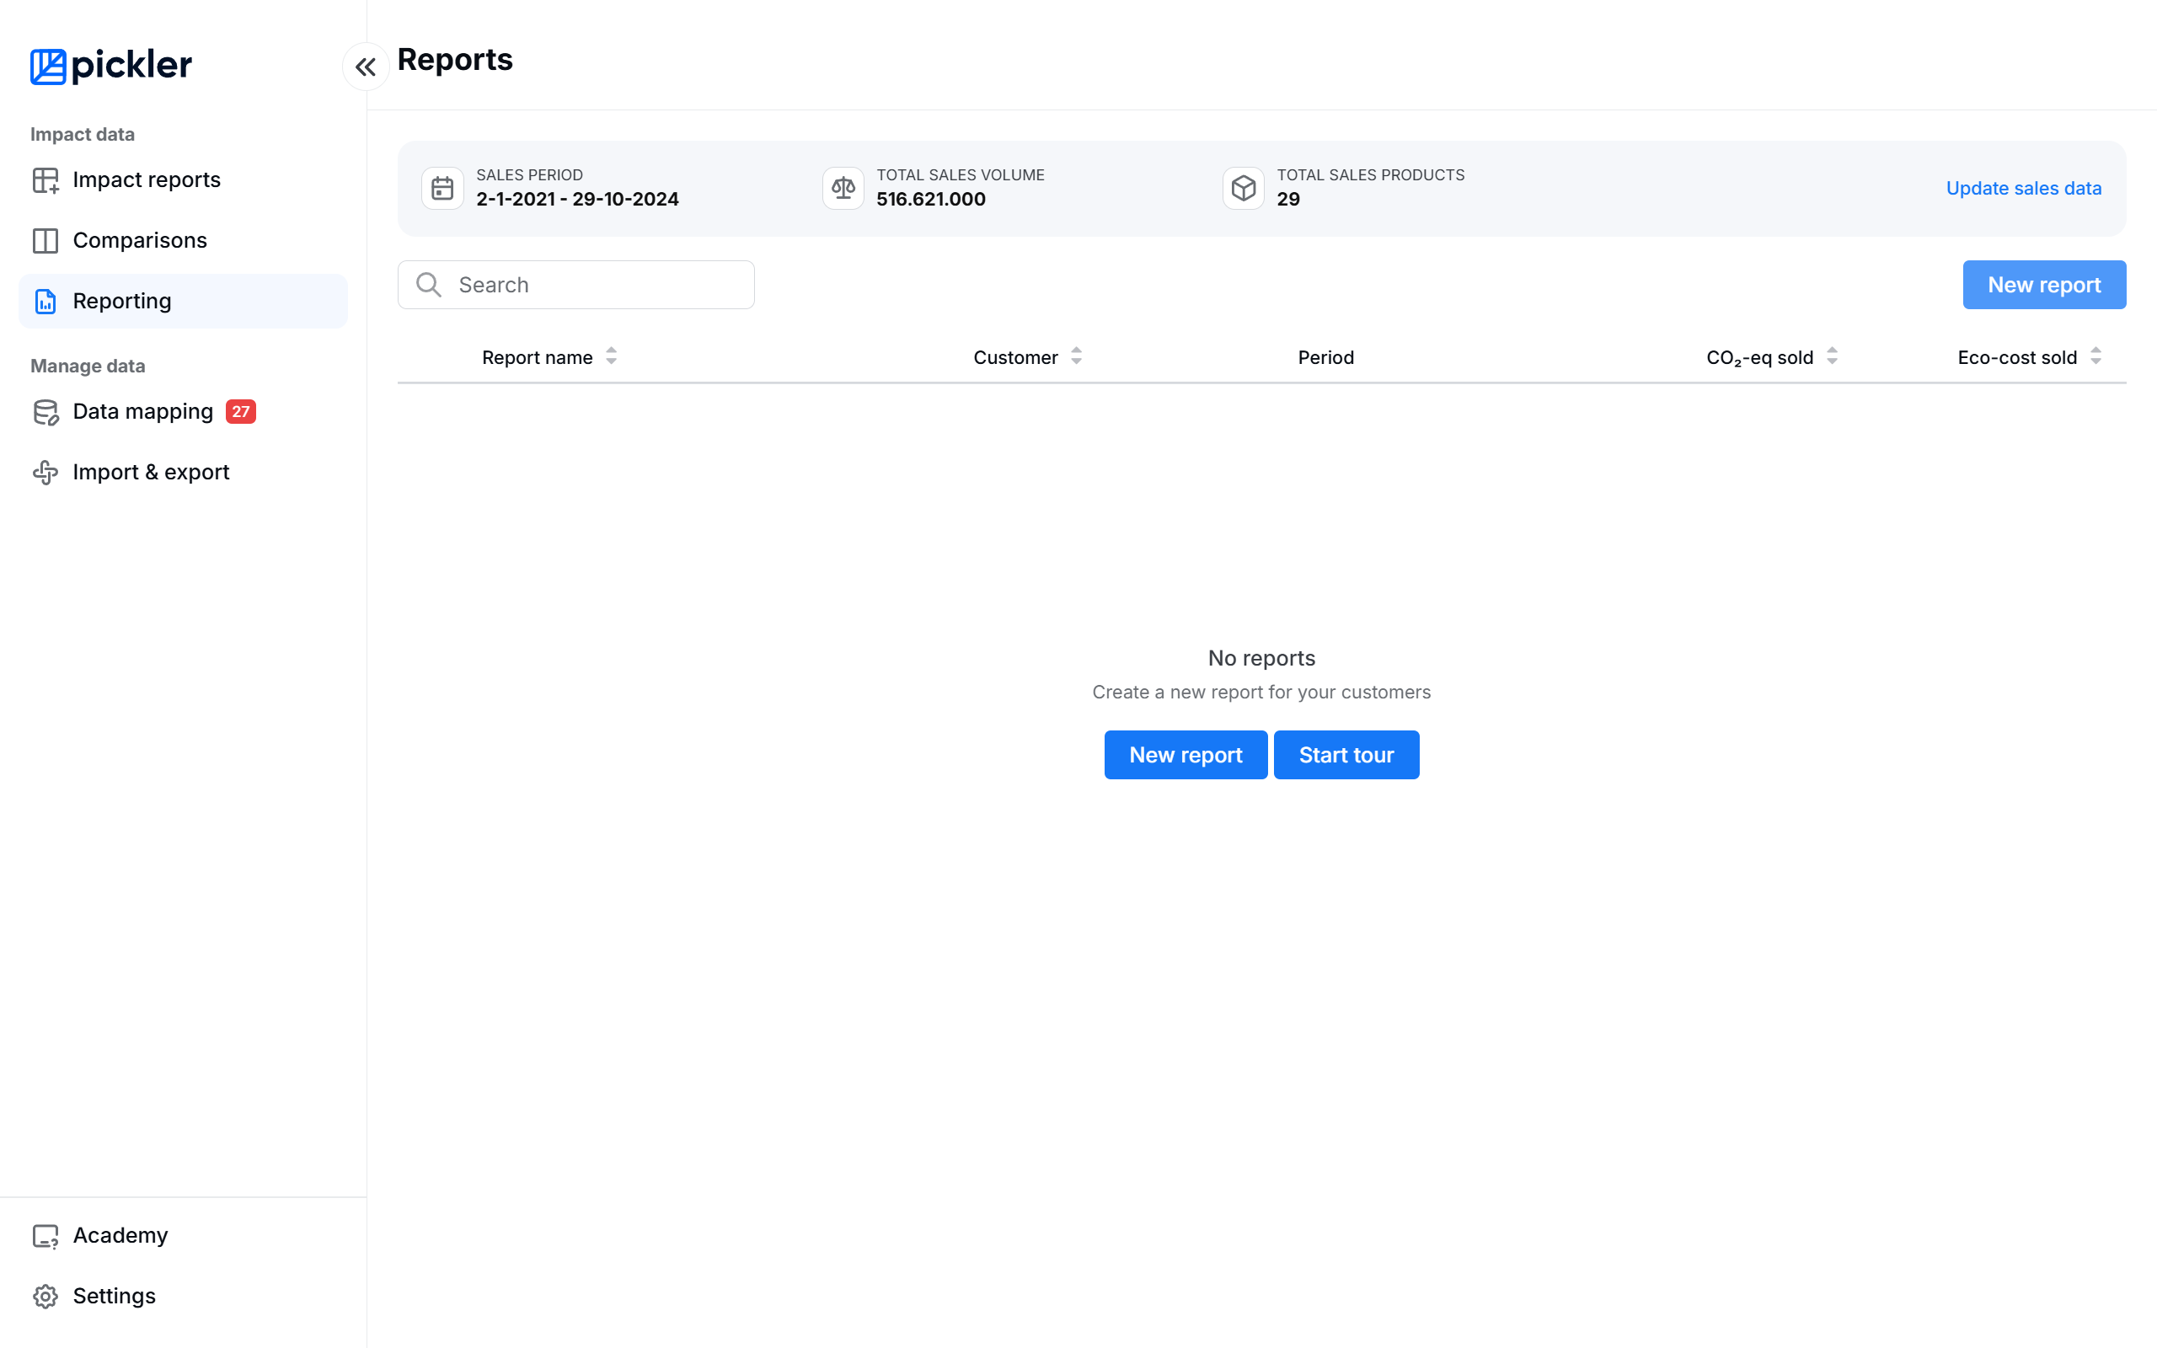The height and width of the screenshot is (1348, 2157).
Task: Sort by Eco-cost sold column arrows
Action: click(x=2095, y=356)
